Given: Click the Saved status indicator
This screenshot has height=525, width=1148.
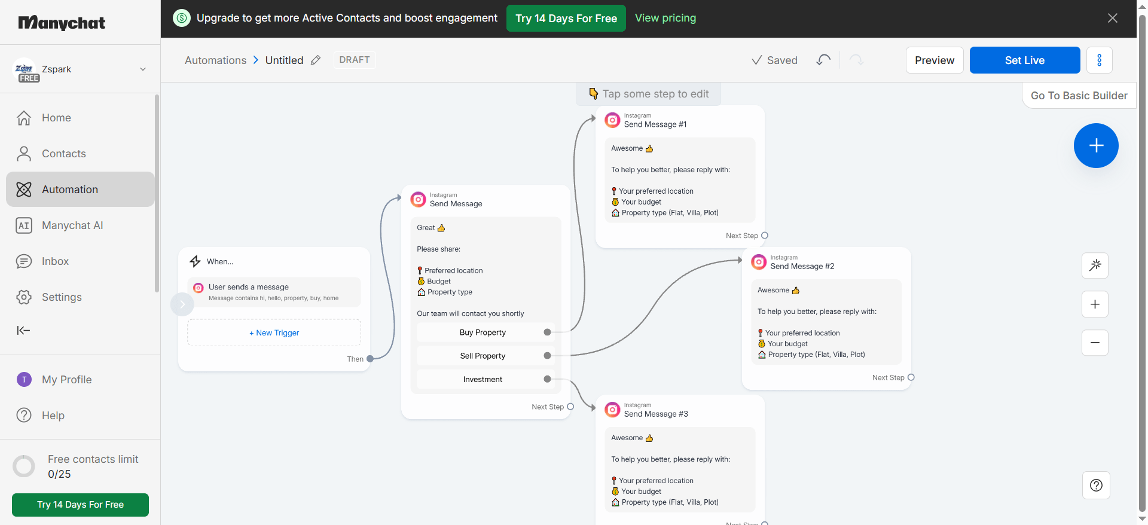Looking at the screenshot, I should [x=774, y=60].
